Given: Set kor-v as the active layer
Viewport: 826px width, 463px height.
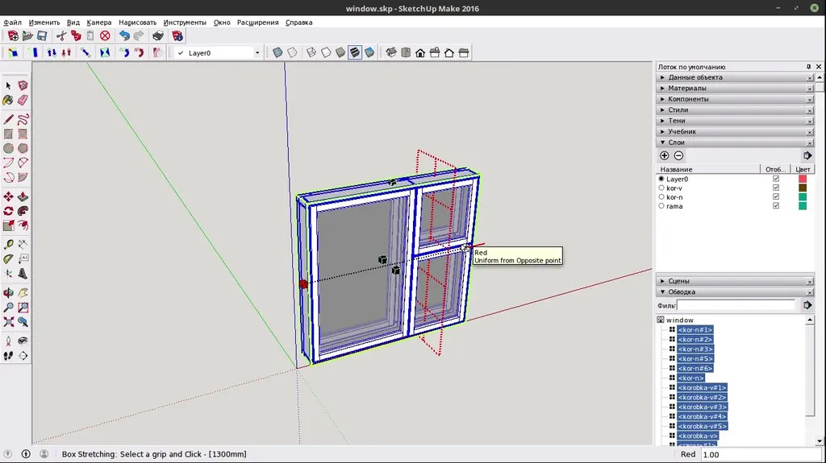Looking at the screenshot, I should click(x=661, y=188).
